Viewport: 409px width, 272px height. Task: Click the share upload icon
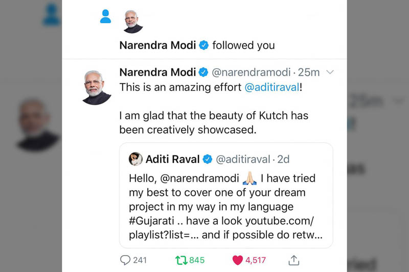[x=293, y=260]
